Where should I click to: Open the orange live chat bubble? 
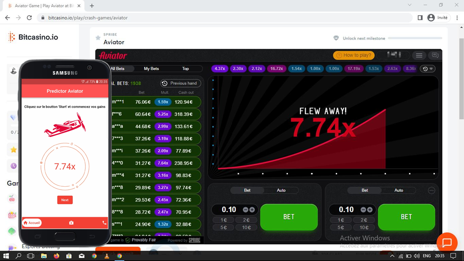(447, 243)
